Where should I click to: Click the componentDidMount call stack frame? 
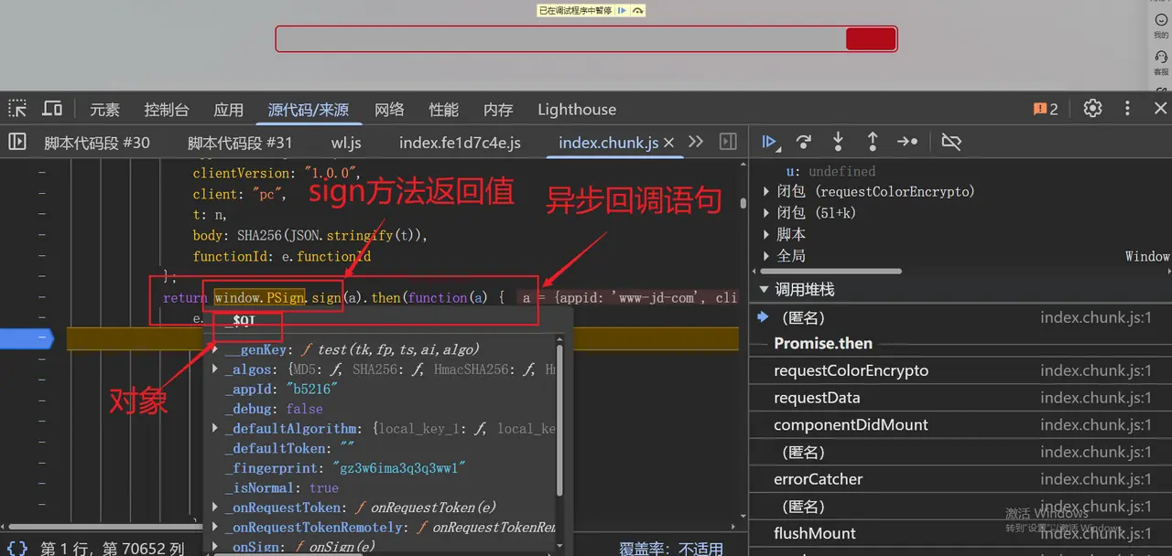[x=851, y=425]
